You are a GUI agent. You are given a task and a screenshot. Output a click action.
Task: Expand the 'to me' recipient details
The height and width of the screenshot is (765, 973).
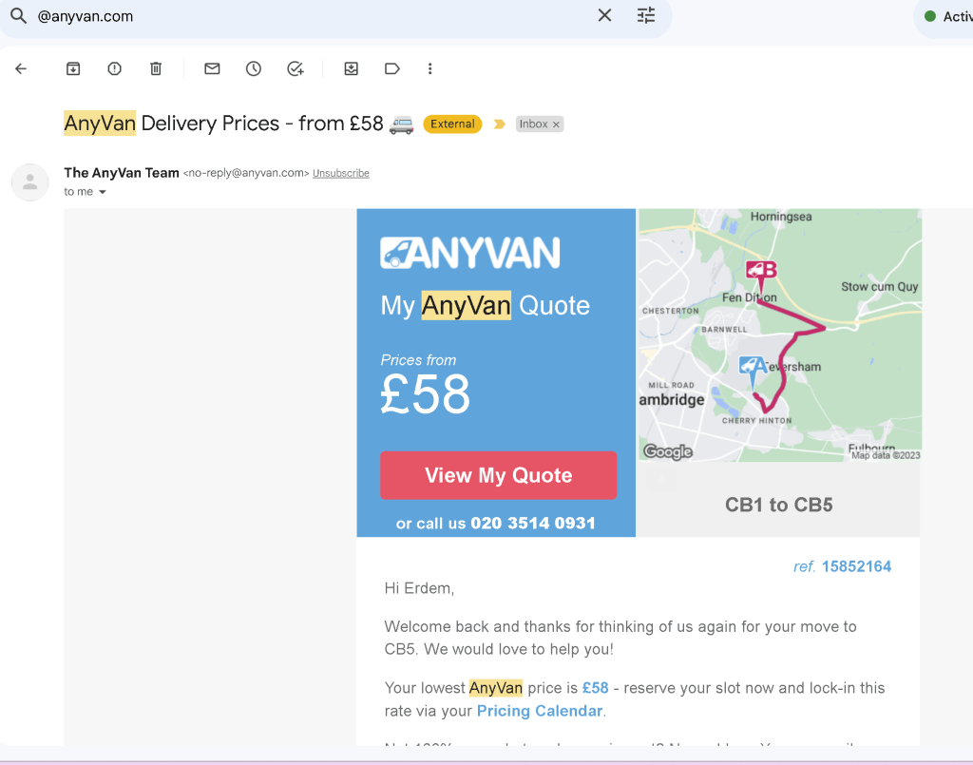[103, 192]
